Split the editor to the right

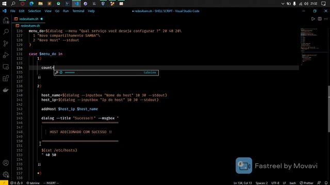point(320,19)
